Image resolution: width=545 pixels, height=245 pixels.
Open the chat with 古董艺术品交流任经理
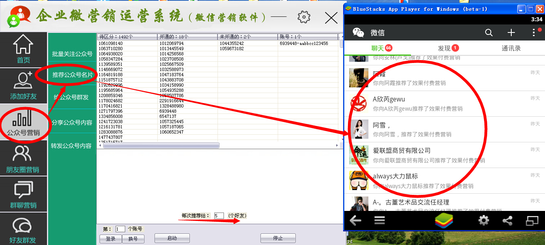click(x=445, y=202)
